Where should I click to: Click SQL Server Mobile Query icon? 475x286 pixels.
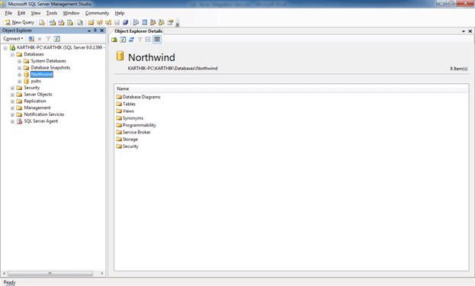[x=80, y=22]
